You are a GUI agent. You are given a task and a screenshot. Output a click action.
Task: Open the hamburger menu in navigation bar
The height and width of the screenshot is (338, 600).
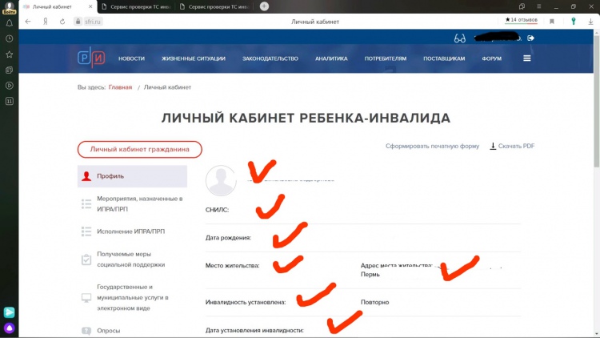527,58
